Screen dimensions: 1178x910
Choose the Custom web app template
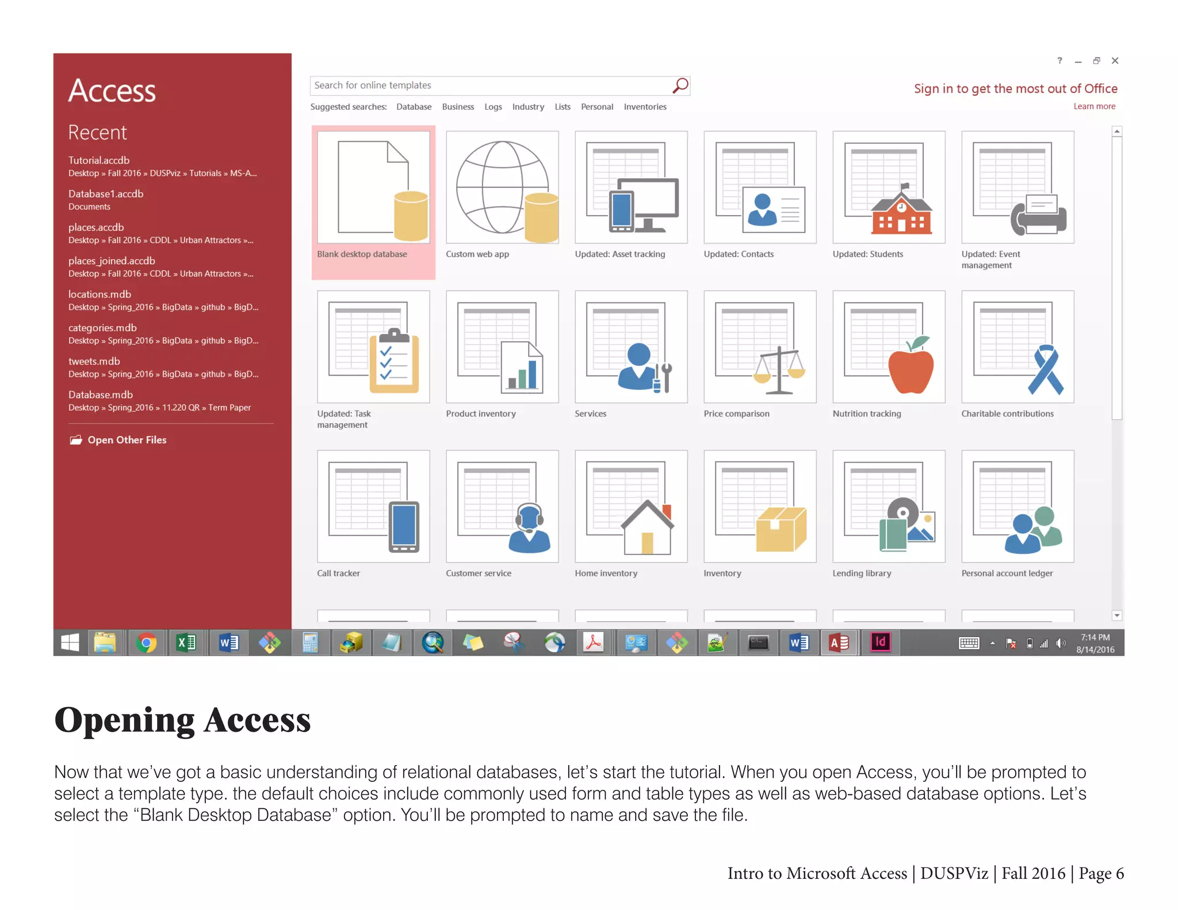502,196
